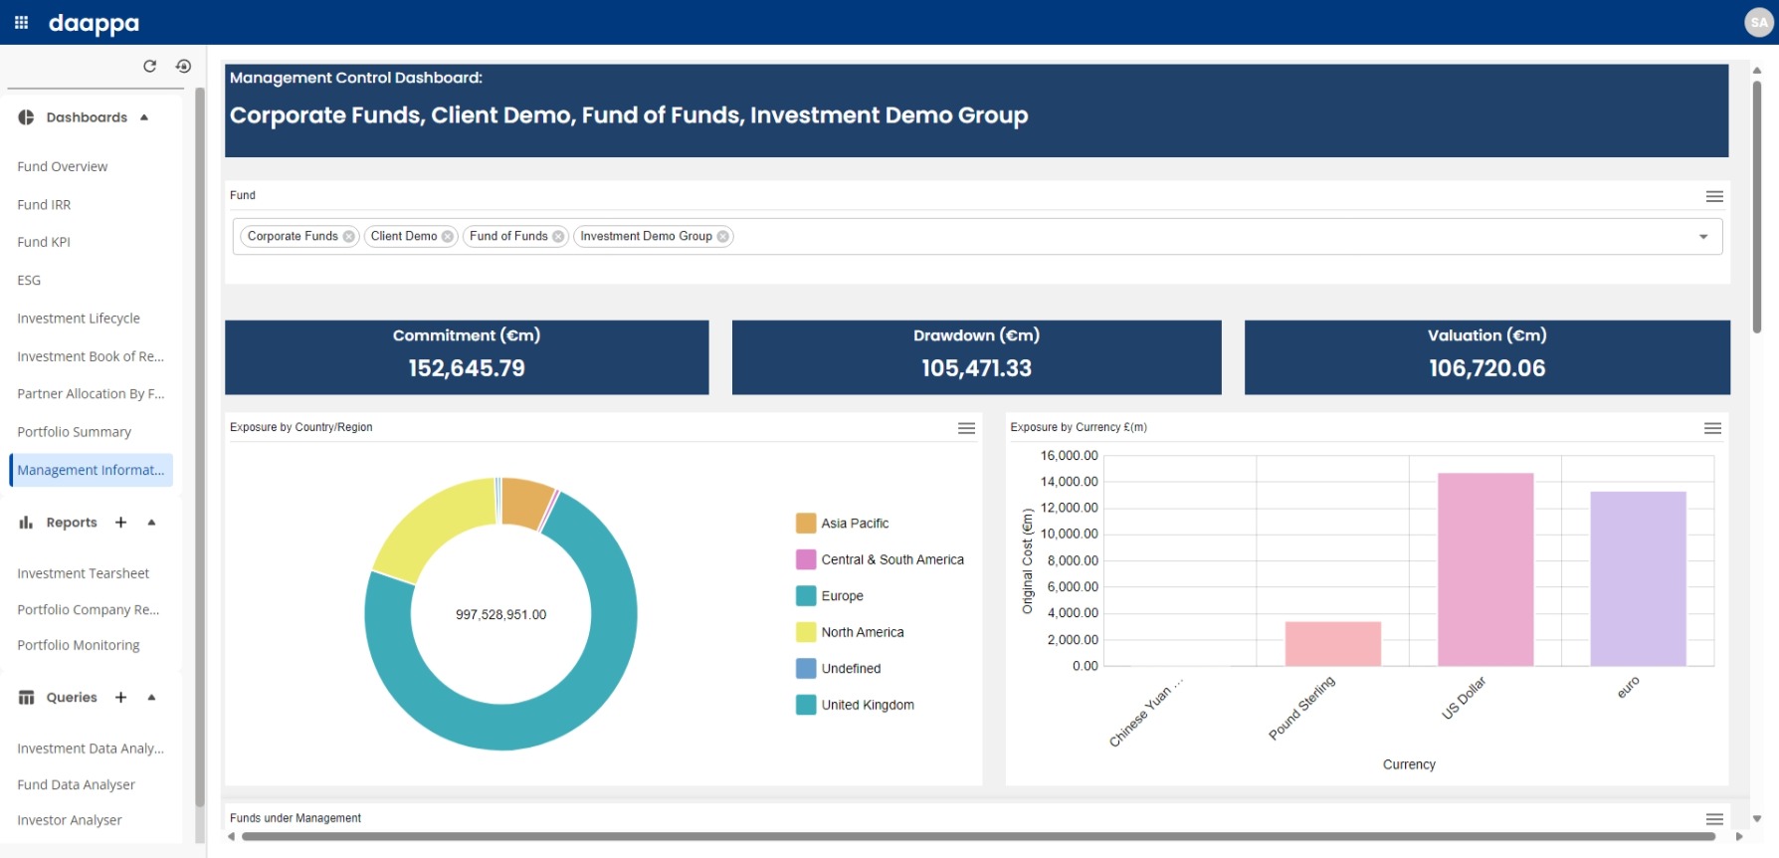This screenshot has width=1779, height=858.
Task: Open the Portfolio Summary dashboard
Action: coord(74,432)
